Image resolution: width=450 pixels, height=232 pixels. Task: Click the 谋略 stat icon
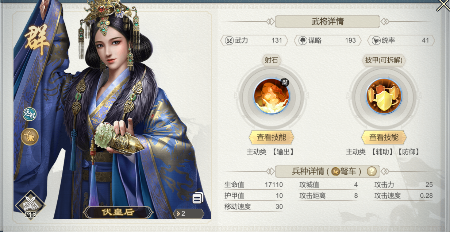[x=303, y=40]
